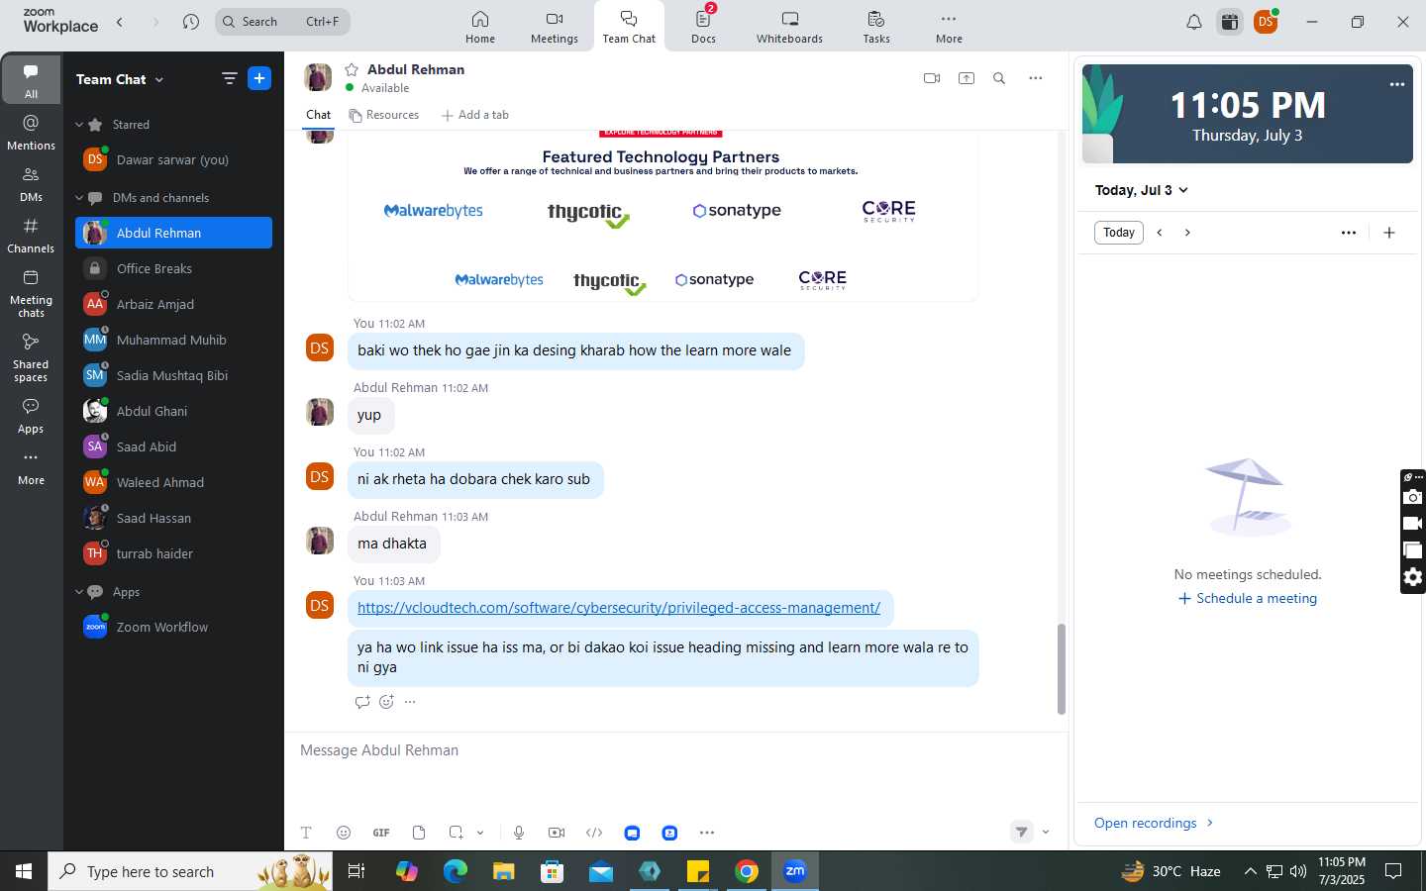The image size is (1426, 891).
Task: Toggle the calendar panel icon
Action: [1230, 22]
